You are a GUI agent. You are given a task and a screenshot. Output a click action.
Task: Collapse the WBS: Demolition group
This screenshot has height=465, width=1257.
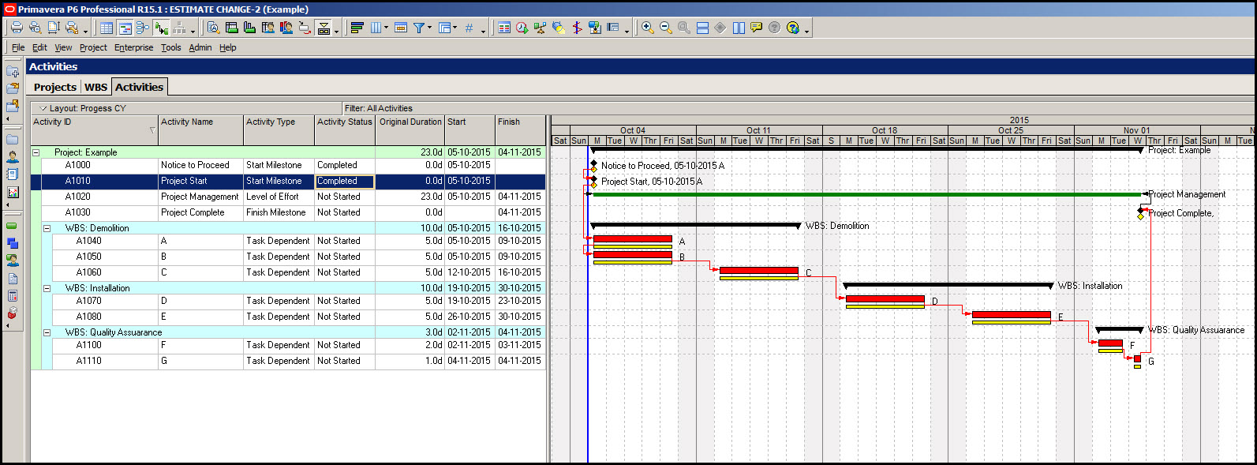click(x=47, y=228)
